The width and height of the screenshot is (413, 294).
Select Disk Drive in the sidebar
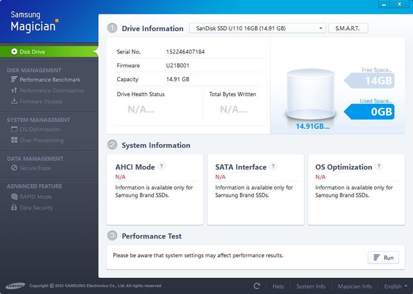click(x=32, y=52)
